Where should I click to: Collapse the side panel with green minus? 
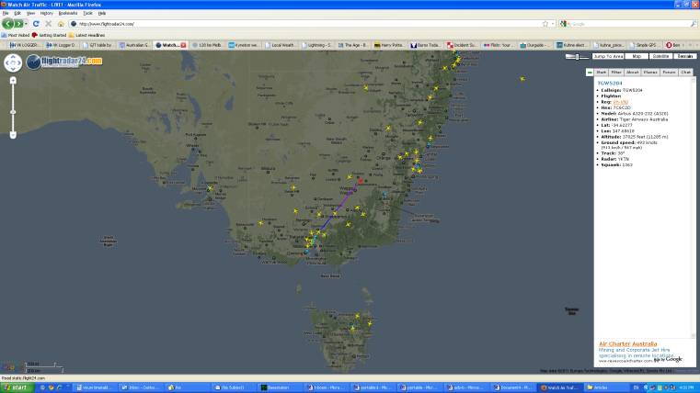(x=590, y=73)
